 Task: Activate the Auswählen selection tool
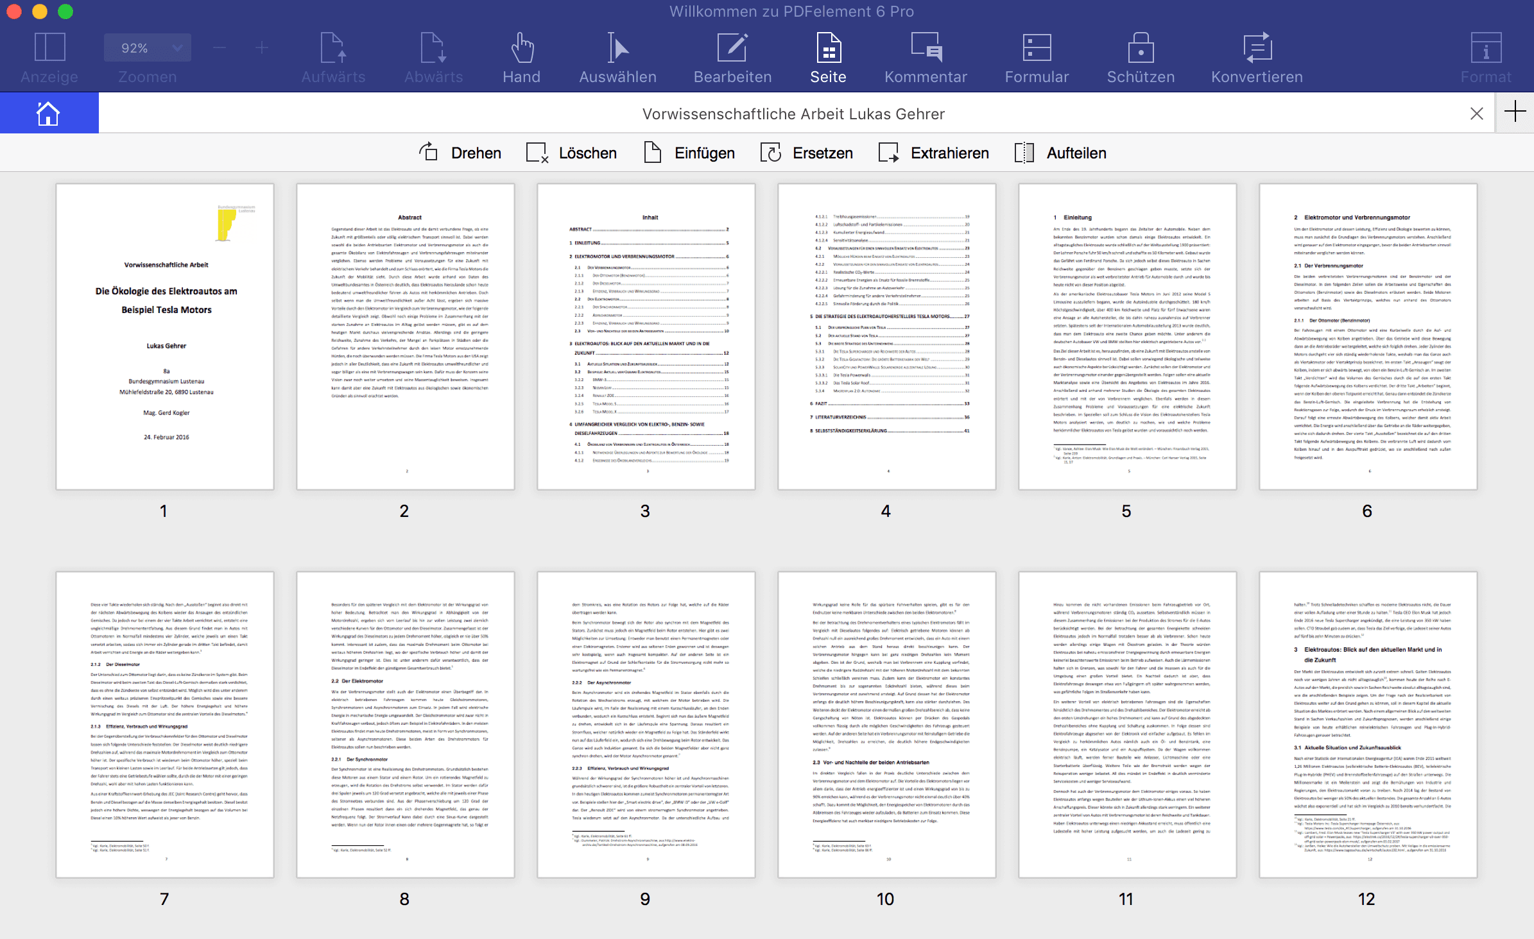[617, 58]
